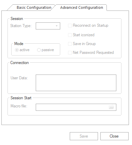Enable Reconnect on Startup checkbox
Viewport: 132px width, 145px height.
tap(70, 25)
